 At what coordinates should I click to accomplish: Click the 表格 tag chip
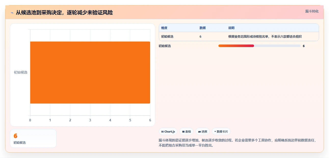point(186,132)
